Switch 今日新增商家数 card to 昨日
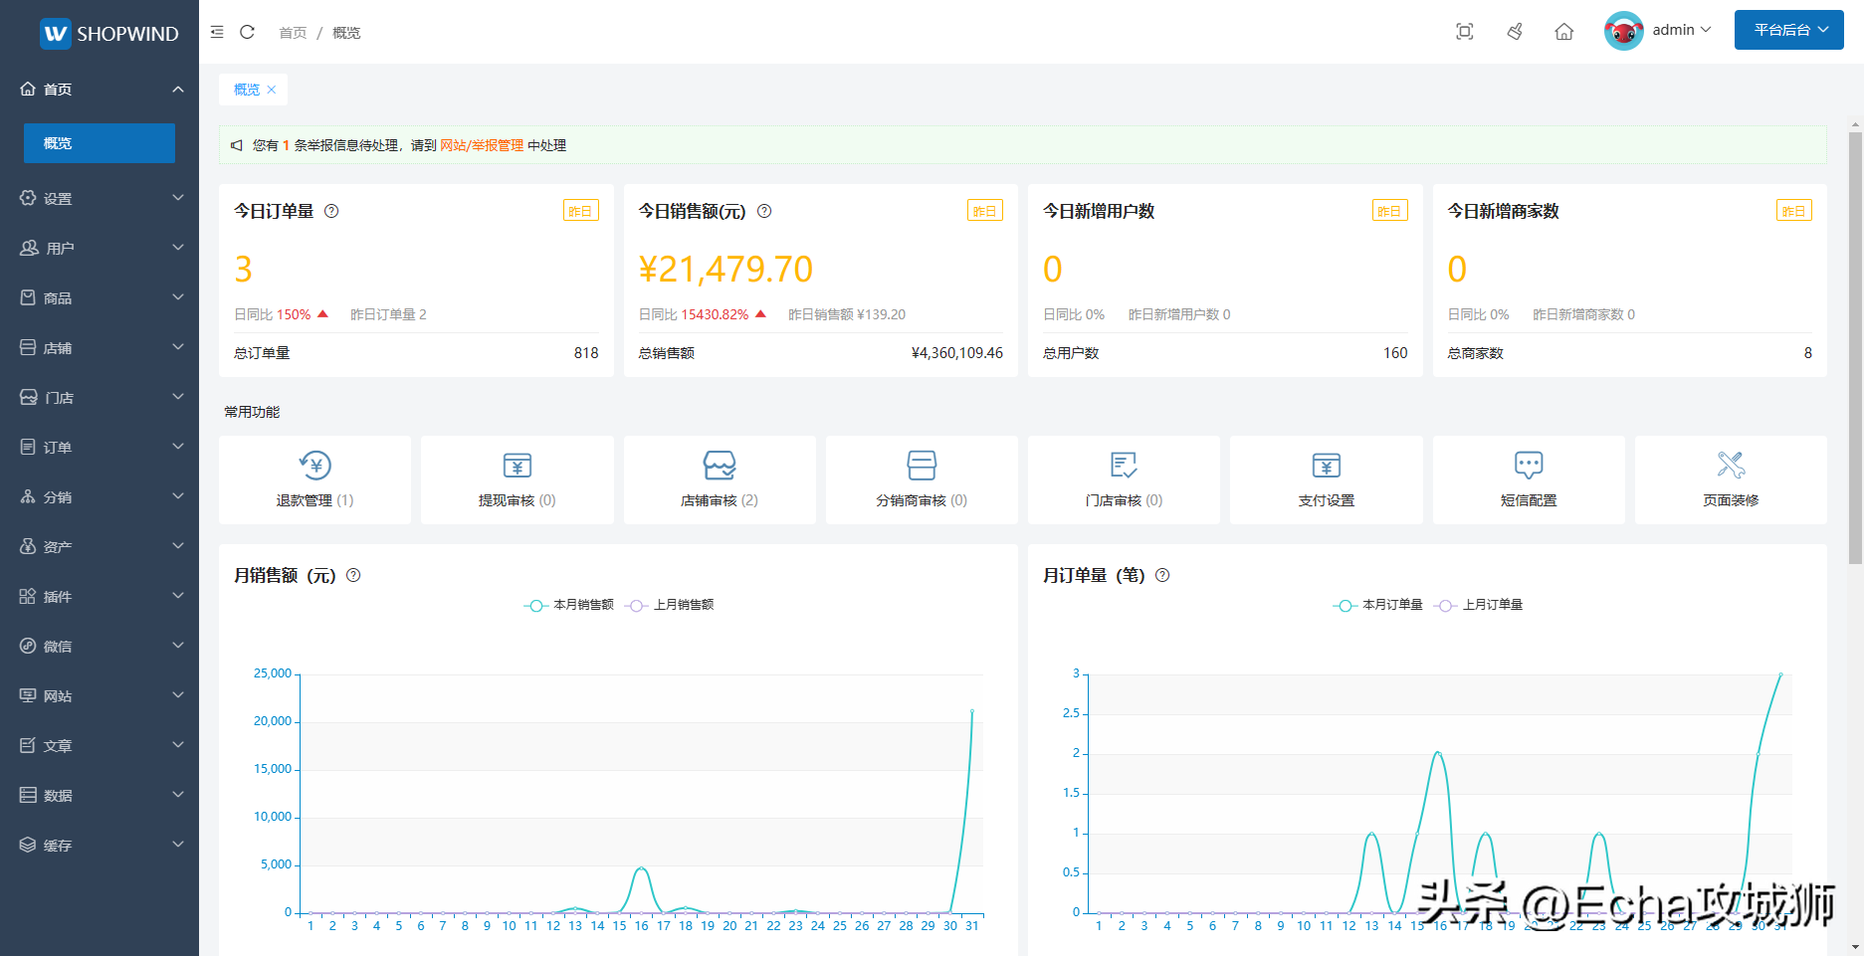1864x956 pixels. coord(1794,211)
